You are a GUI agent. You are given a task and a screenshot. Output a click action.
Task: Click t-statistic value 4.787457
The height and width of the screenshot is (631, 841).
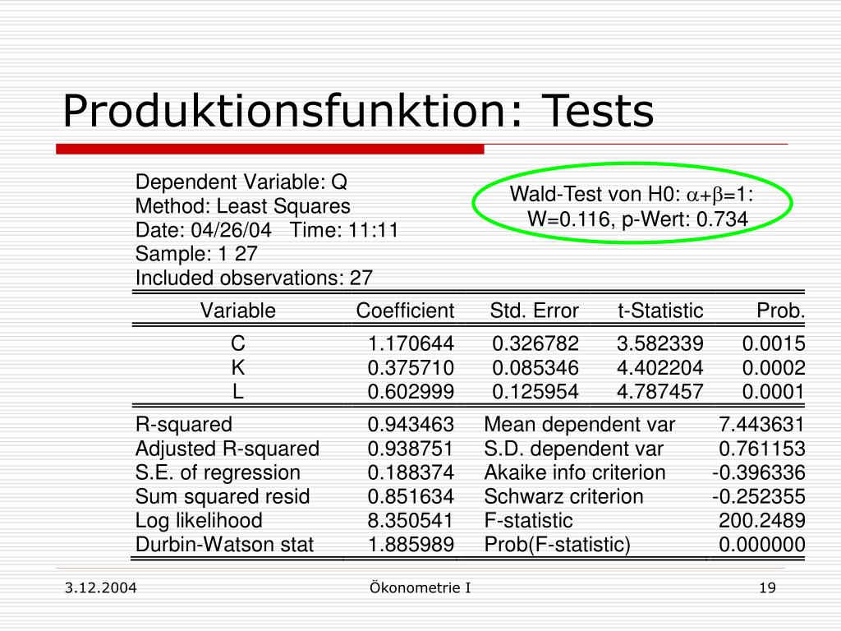click(x=659, y=392)
